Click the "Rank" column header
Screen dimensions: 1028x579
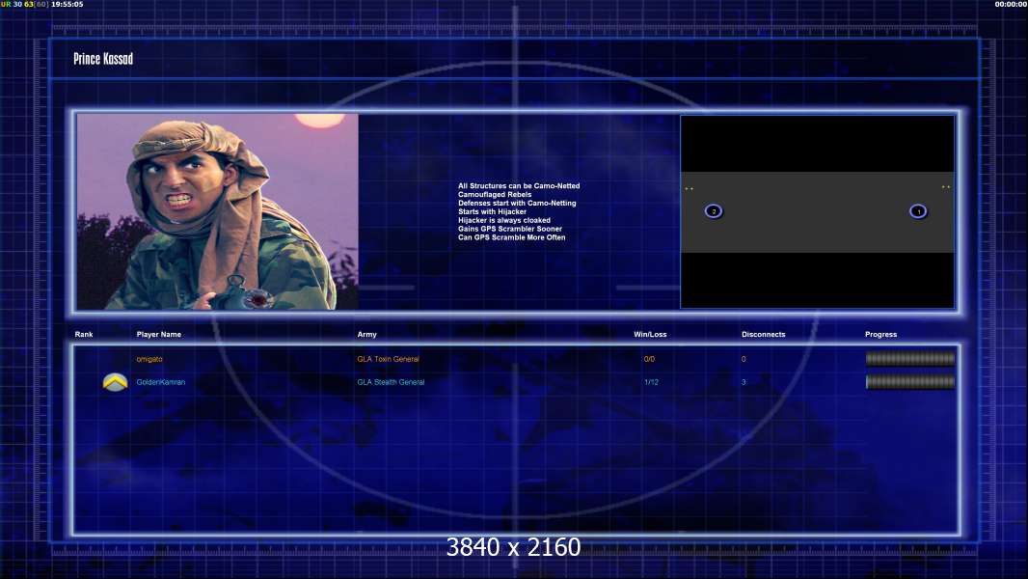(84, 335)
